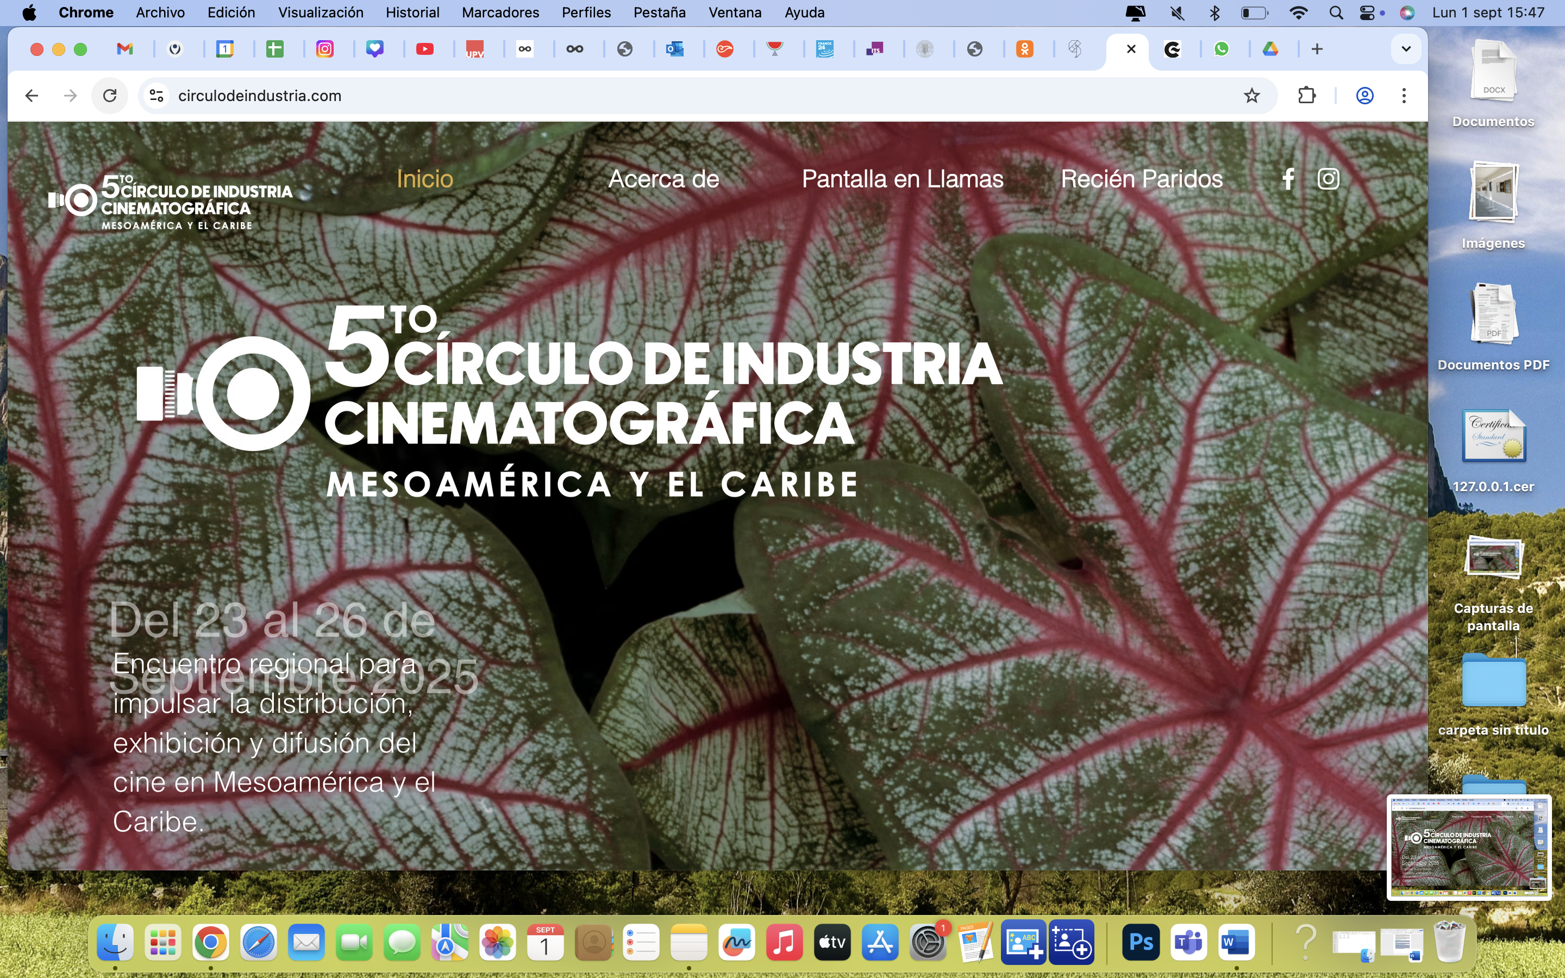Open the Chrome extensions puzzle icon
The image size is (1565, 978).
click(1306, 96)
